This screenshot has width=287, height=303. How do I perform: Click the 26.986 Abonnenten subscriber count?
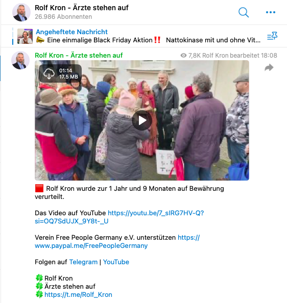pos(63,17)
